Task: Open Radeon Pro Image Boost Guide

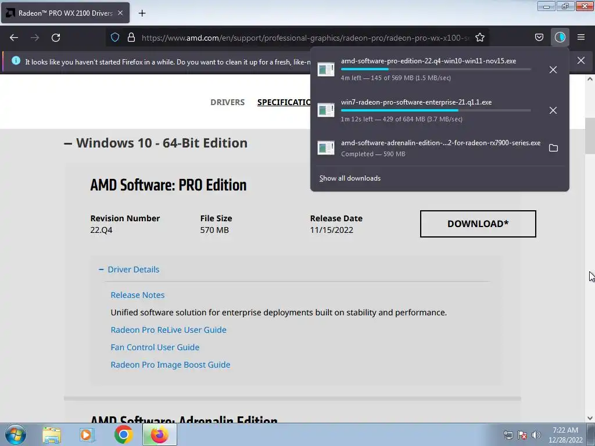Action: (x=170, y=365)
